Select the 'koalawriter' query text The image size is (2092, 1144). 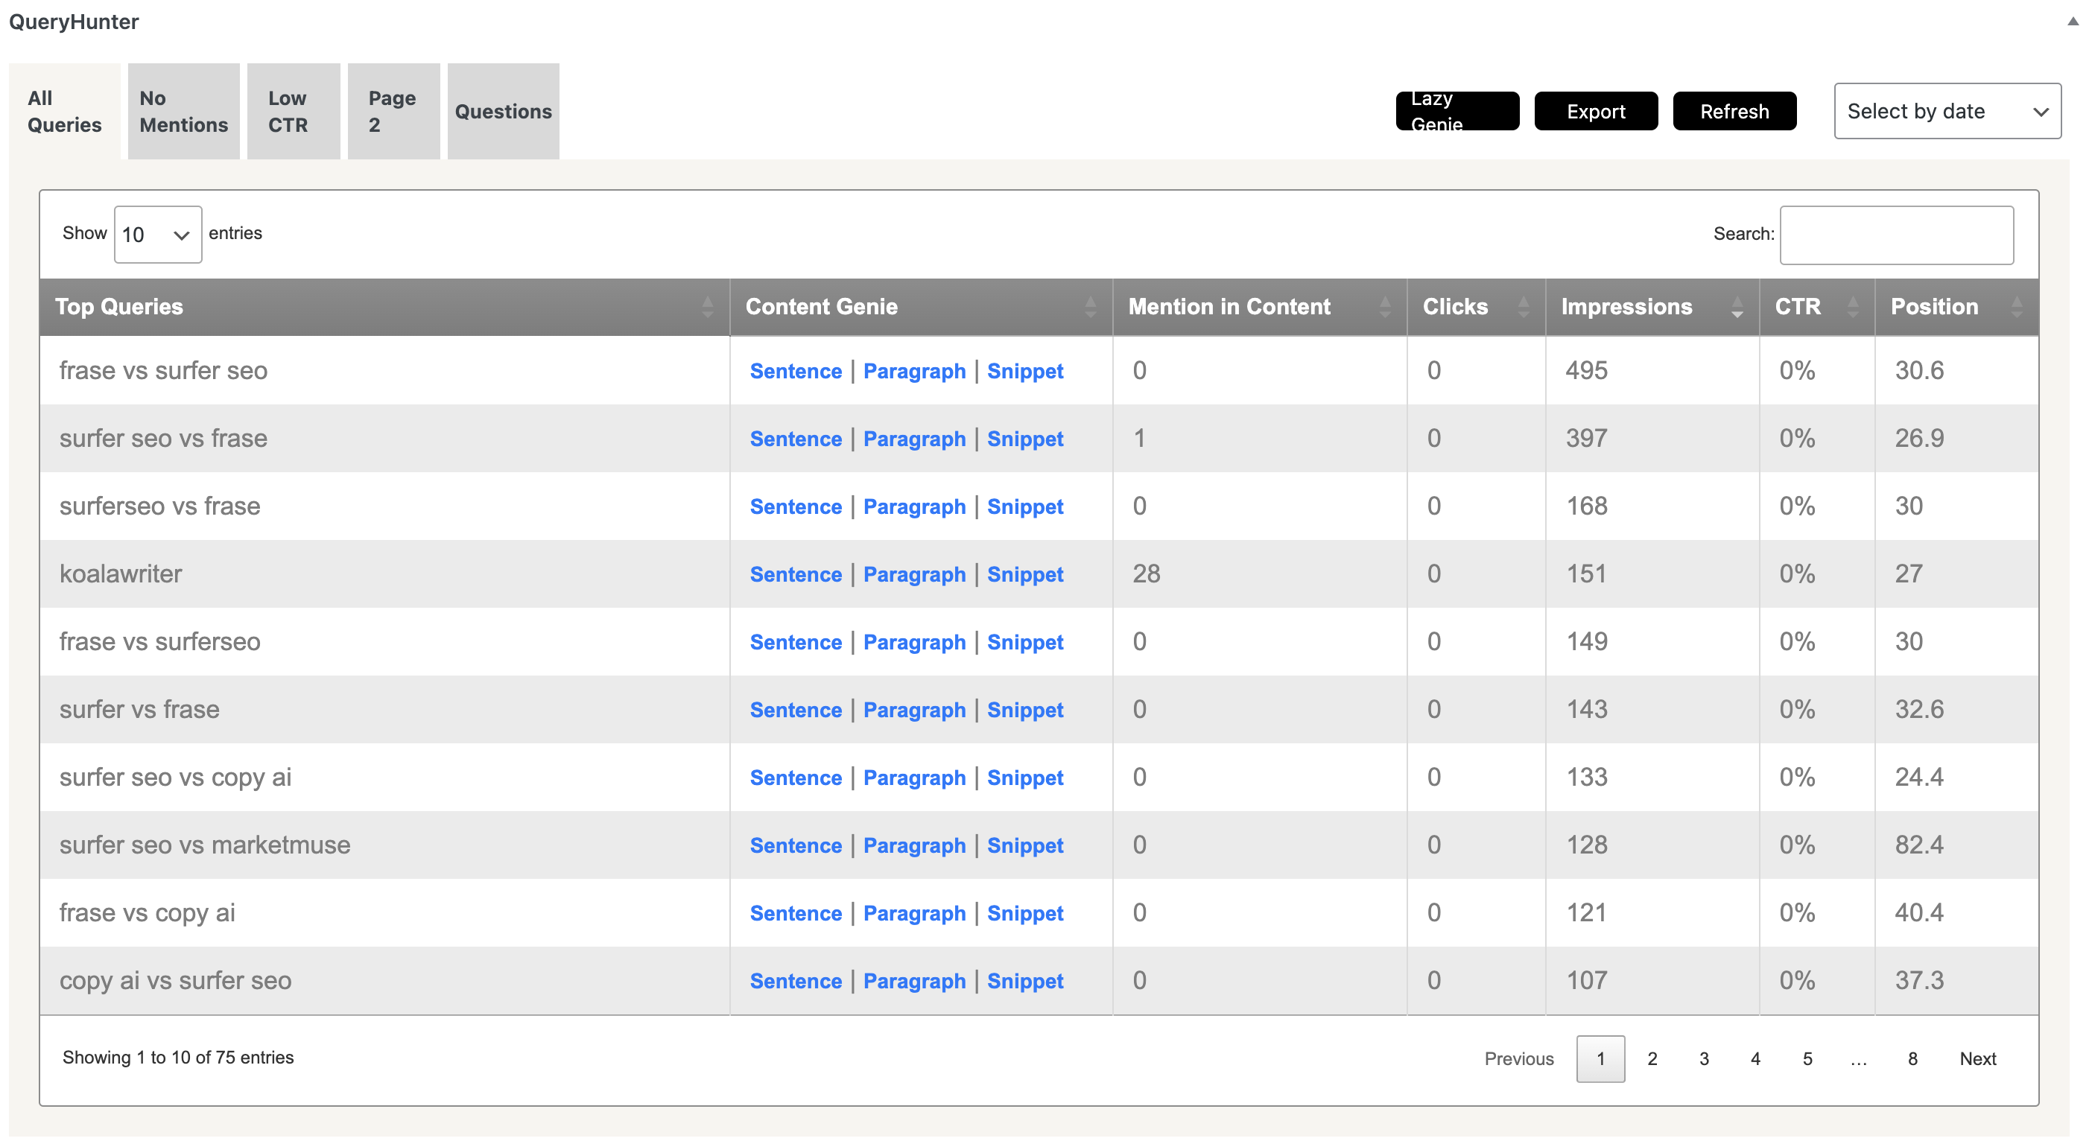tap(121, 574)
